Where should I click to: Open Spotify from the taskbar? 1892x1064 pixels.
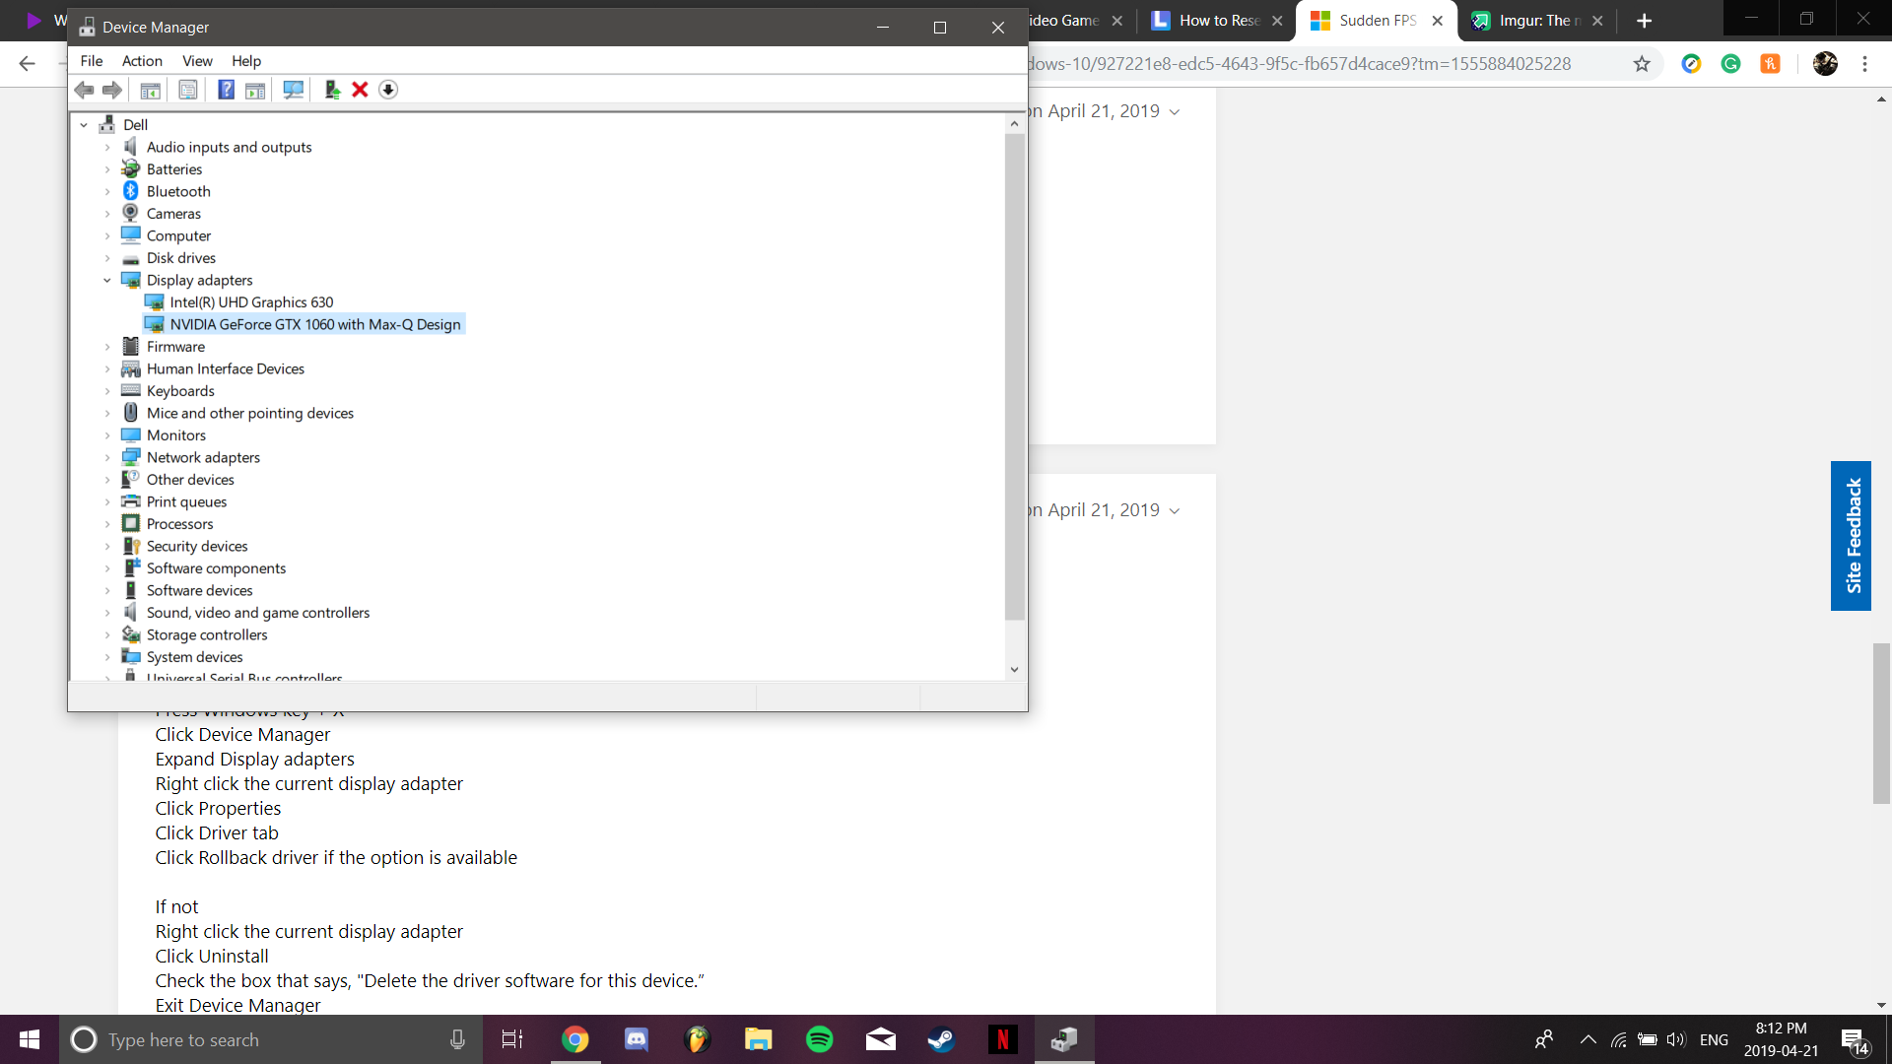pos(820,1039)
